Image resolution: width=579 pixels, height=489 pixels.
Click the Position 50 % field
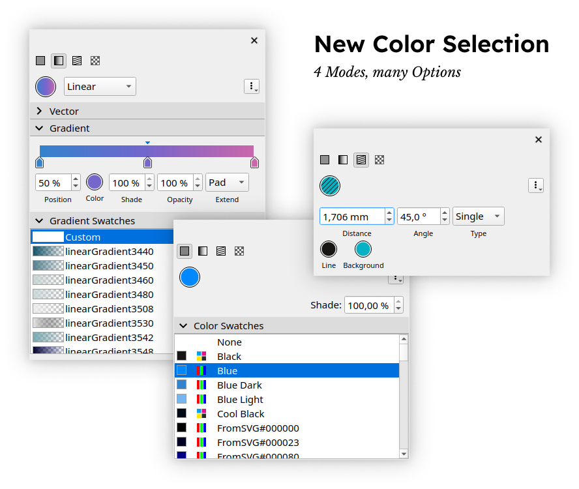tap(57, 183)
